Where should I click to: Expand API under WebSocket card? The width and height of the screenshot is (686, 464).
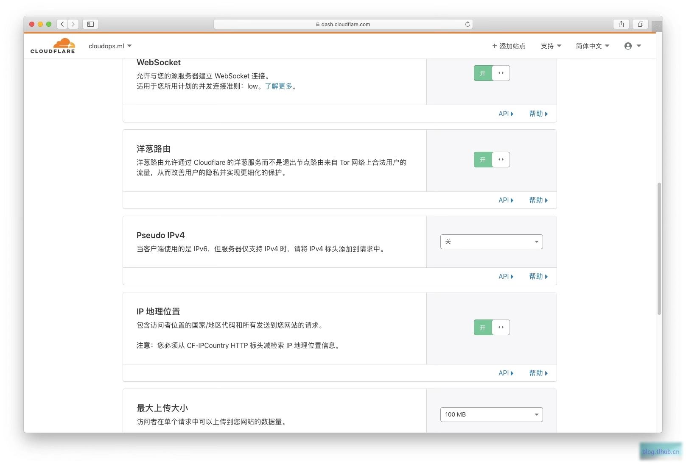click(x=506, y=114)
